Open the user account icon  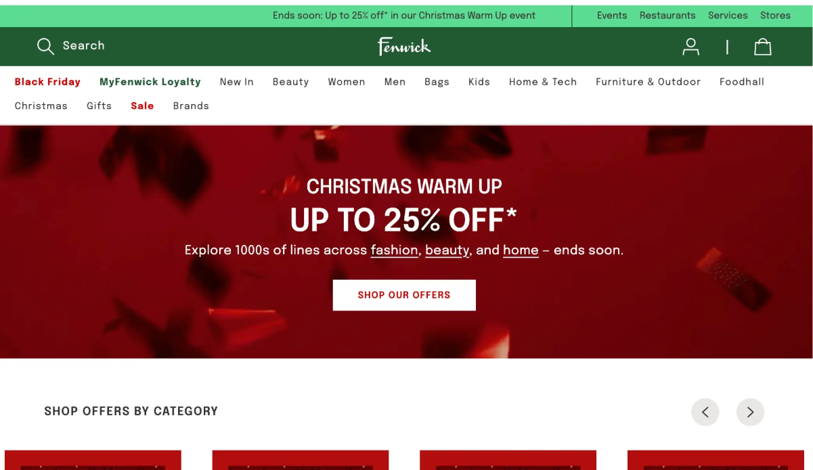pos(690,47)
